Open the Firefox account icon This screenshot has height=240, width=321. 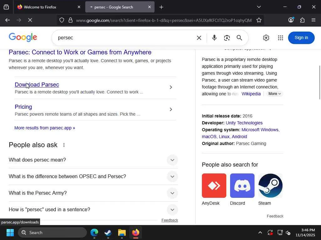[291, 20]
